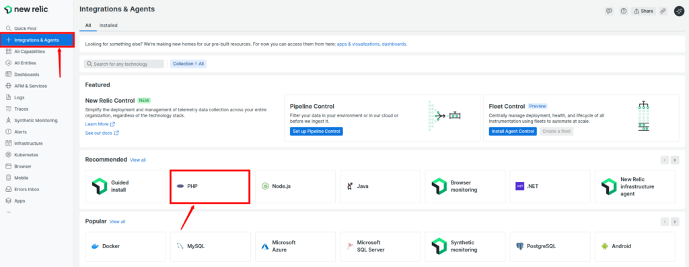This screenshot has height=267, width=689.
Task: Open the feedback chat icon
Action: (608, 11)
